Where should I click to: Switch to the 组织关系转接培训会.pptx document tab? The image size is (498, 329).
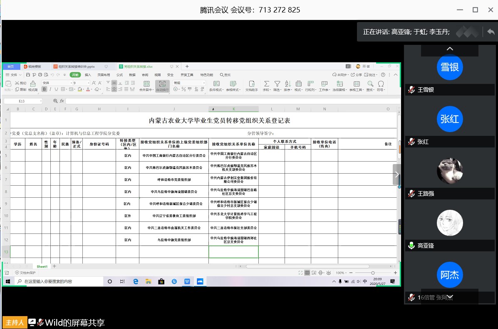coord(77,66)
